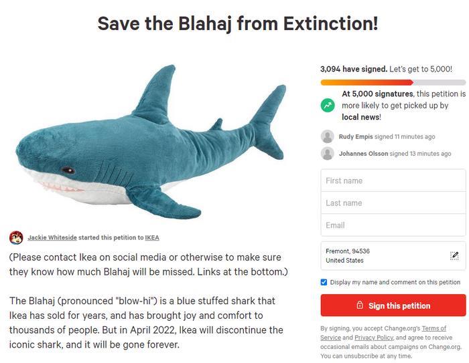Click the edit location pencil icon
Image resolution: width=469 pixels, height=363 pixels.
[x=454, y=255]
